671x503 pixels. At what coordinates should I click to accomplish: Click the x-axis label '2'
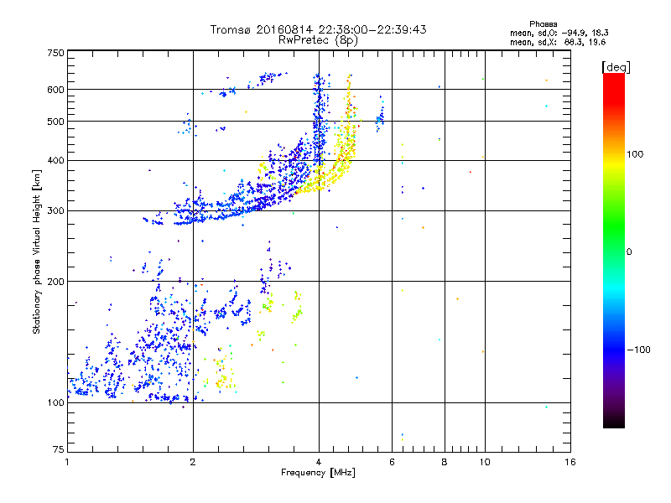193,462
